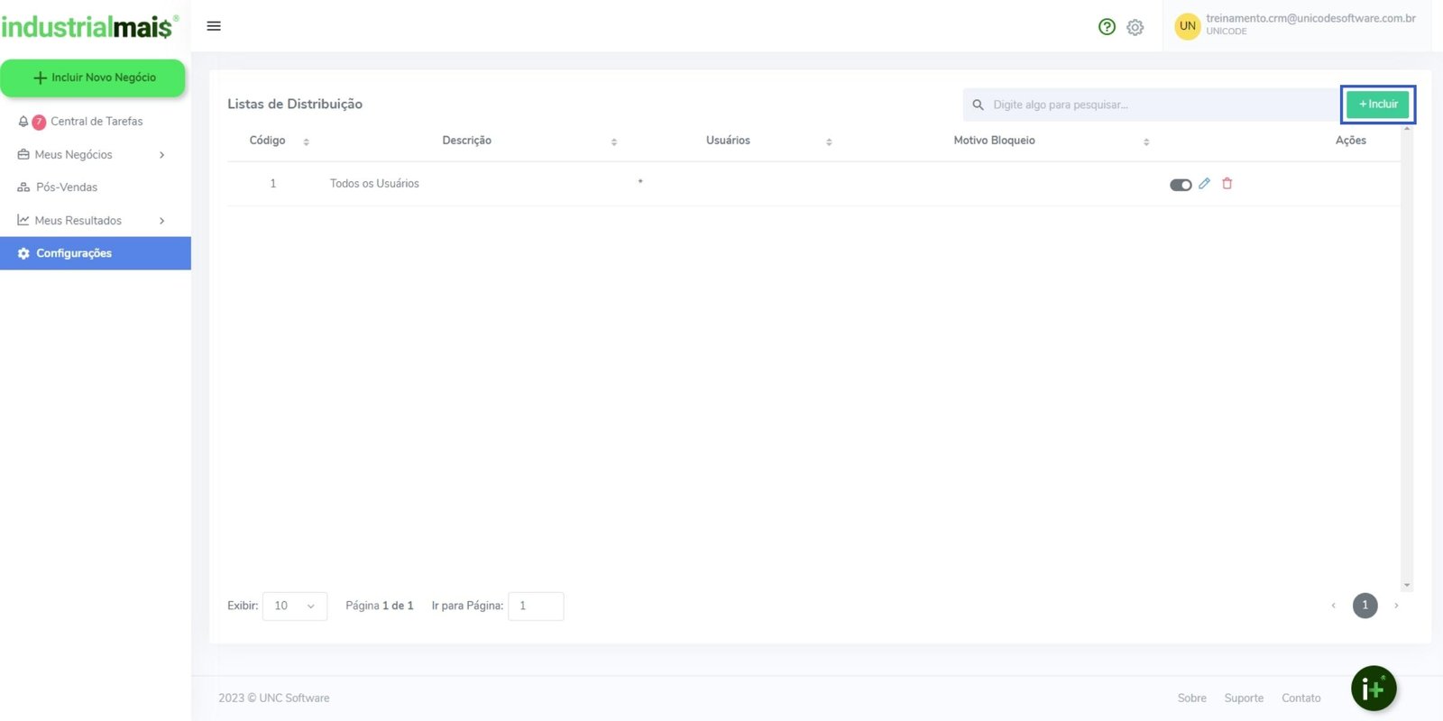Click the Suporte footer link
Image resolution: width=1443 pixels, height=721 pixels.
(x=1243, y=698)
